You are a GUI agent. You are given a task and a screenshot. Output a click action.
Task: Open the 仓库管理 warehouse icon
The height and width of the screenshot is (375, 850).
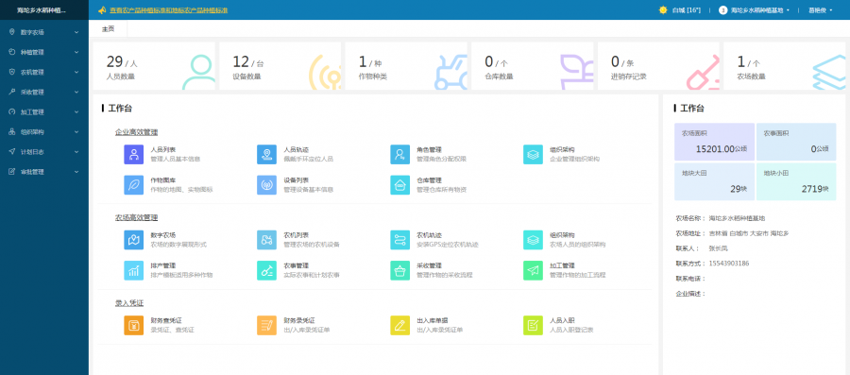point(400,185)
